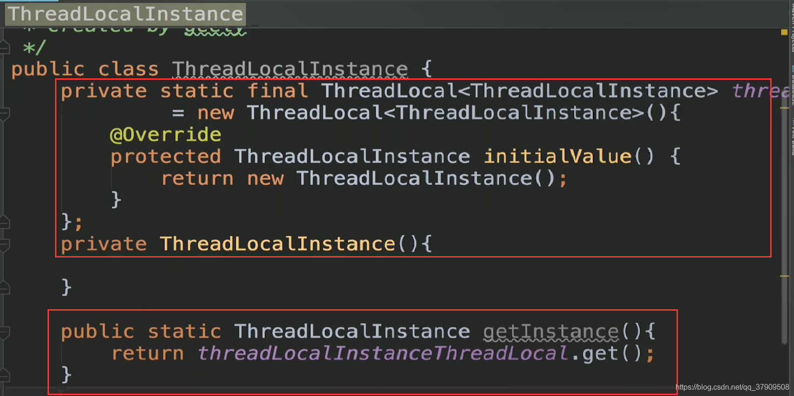Click the 'protected' keyword

pos(166,157)
